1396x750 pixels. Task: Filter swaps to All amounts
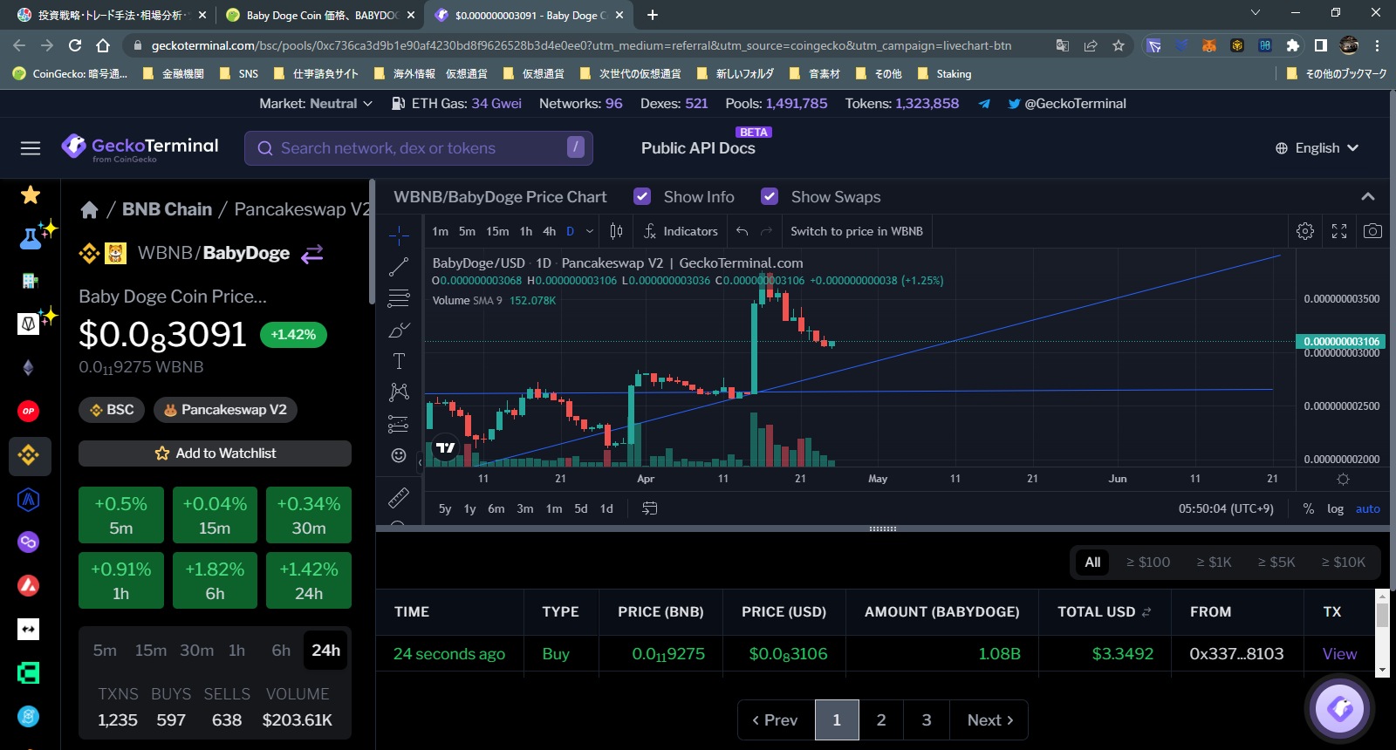[1092, 562]
